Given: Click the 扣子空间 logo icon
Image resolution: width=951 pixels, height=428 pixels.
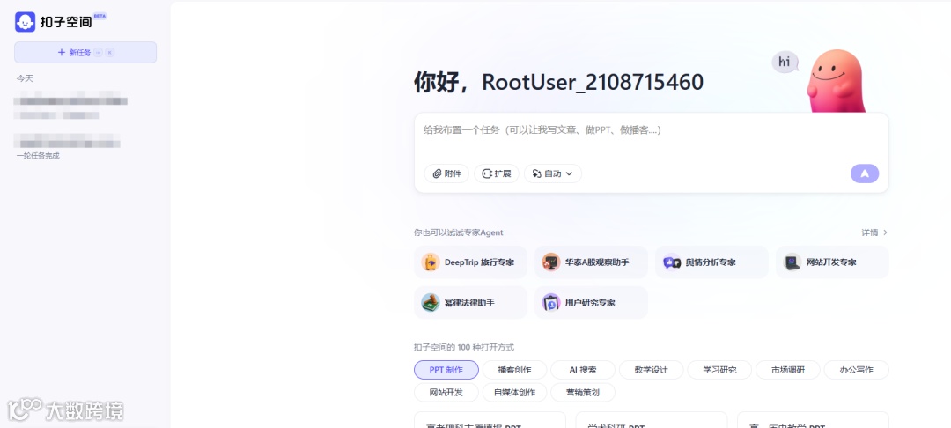Looking at the screenshot, I should click(x=25, y=22).
